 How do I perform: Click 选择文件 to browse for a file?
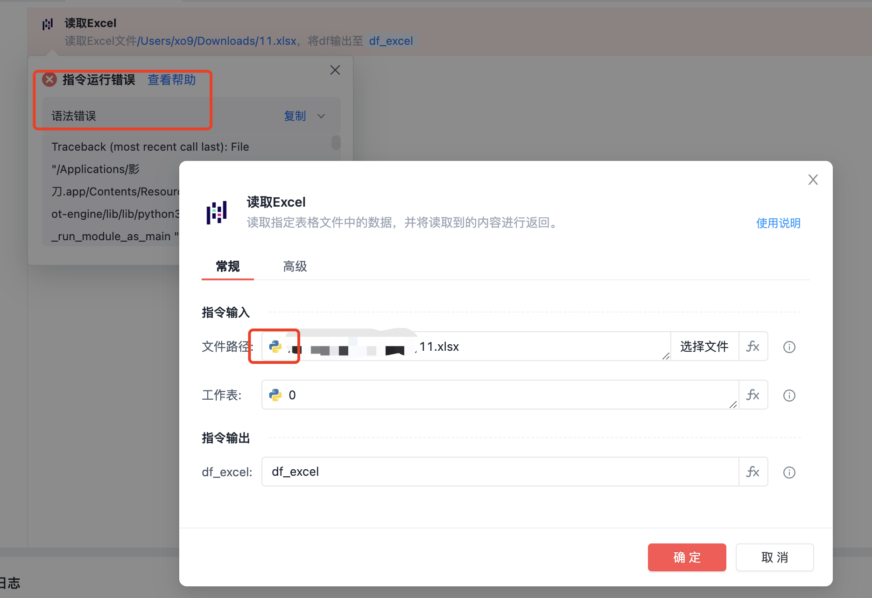coord(704,347)
